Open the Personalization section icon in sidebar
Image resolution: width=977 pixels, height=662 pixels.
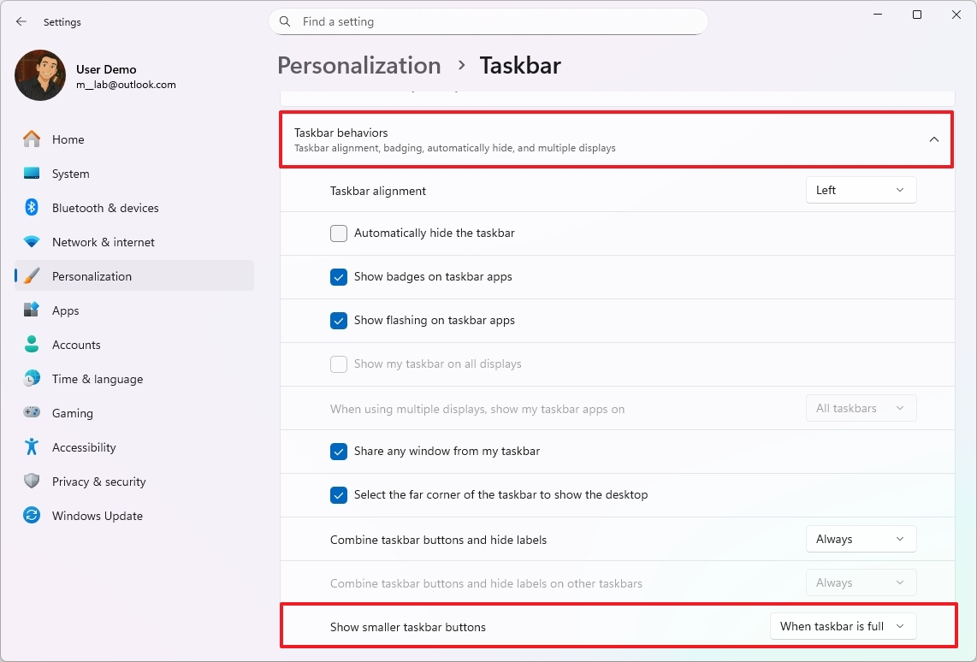pyautogui.click(x=32, y=275)
